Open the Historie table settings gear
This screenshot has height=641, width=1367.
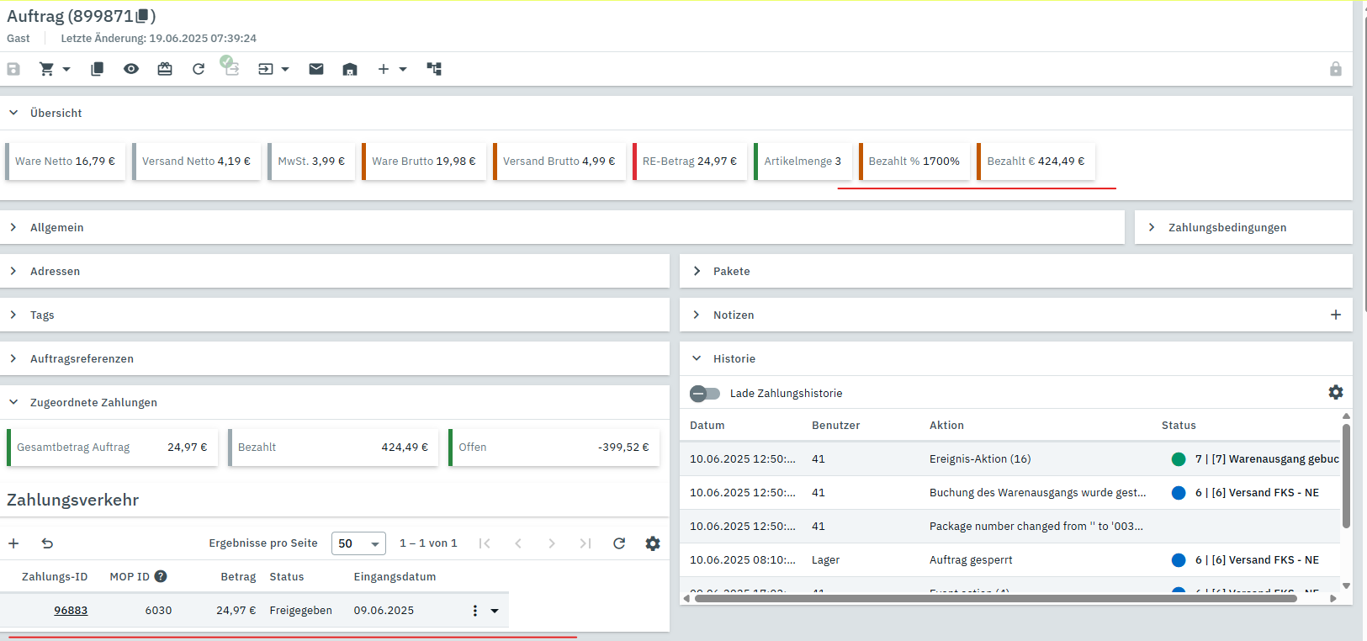(1335, 392)
